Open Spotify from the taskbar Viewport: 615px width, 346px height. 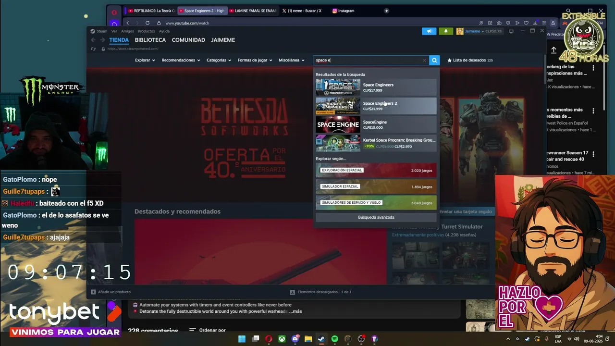coord(335,339)
